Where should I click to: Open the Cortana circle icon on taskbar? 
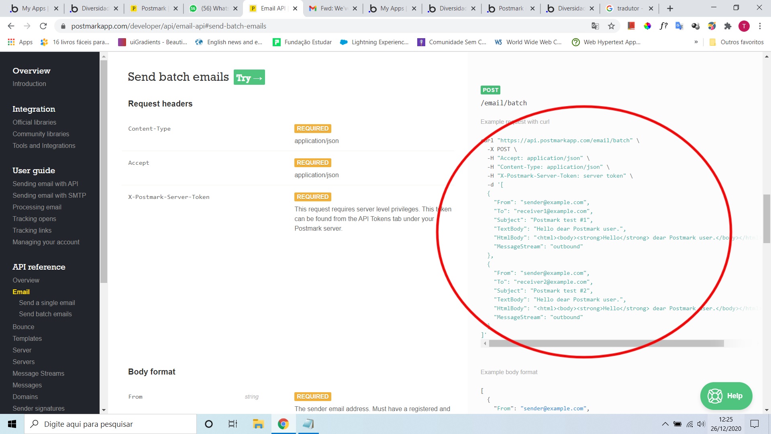click(208, 424)
